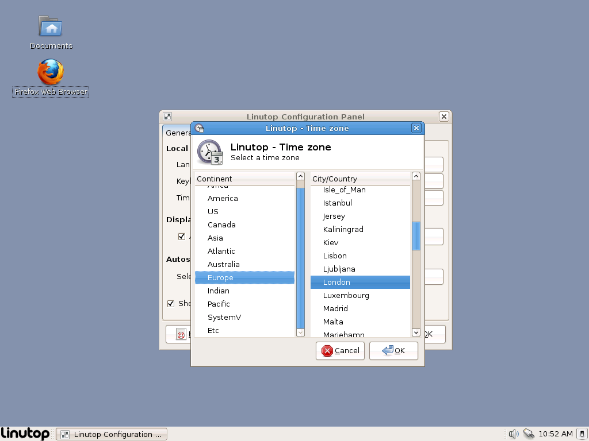Select Australia in the Continent list
The image size is (589, 441).
[244, 264]
